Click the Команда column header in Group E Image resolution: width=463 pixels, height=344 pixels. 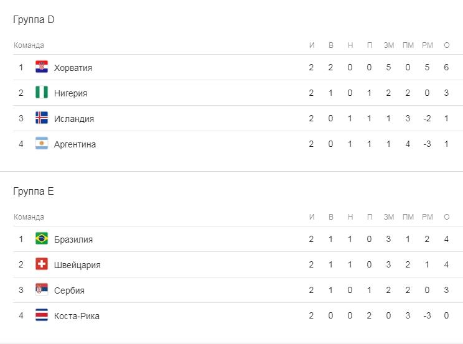pos(29,217)
